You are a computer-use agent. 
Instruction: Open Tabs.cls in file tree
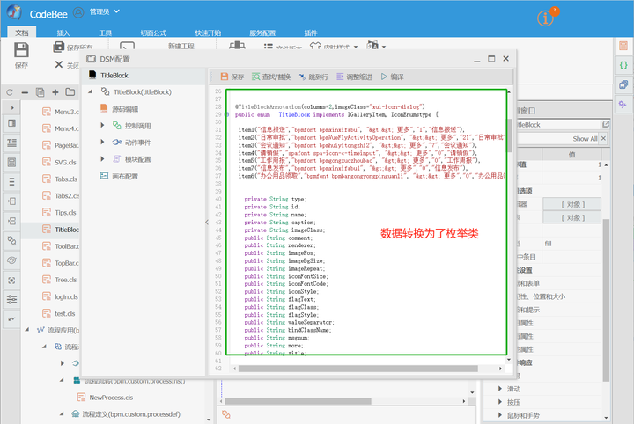(x=66, y=179)
